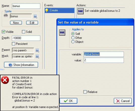Enable the Persistent checkbox

[x=13, y=44]
